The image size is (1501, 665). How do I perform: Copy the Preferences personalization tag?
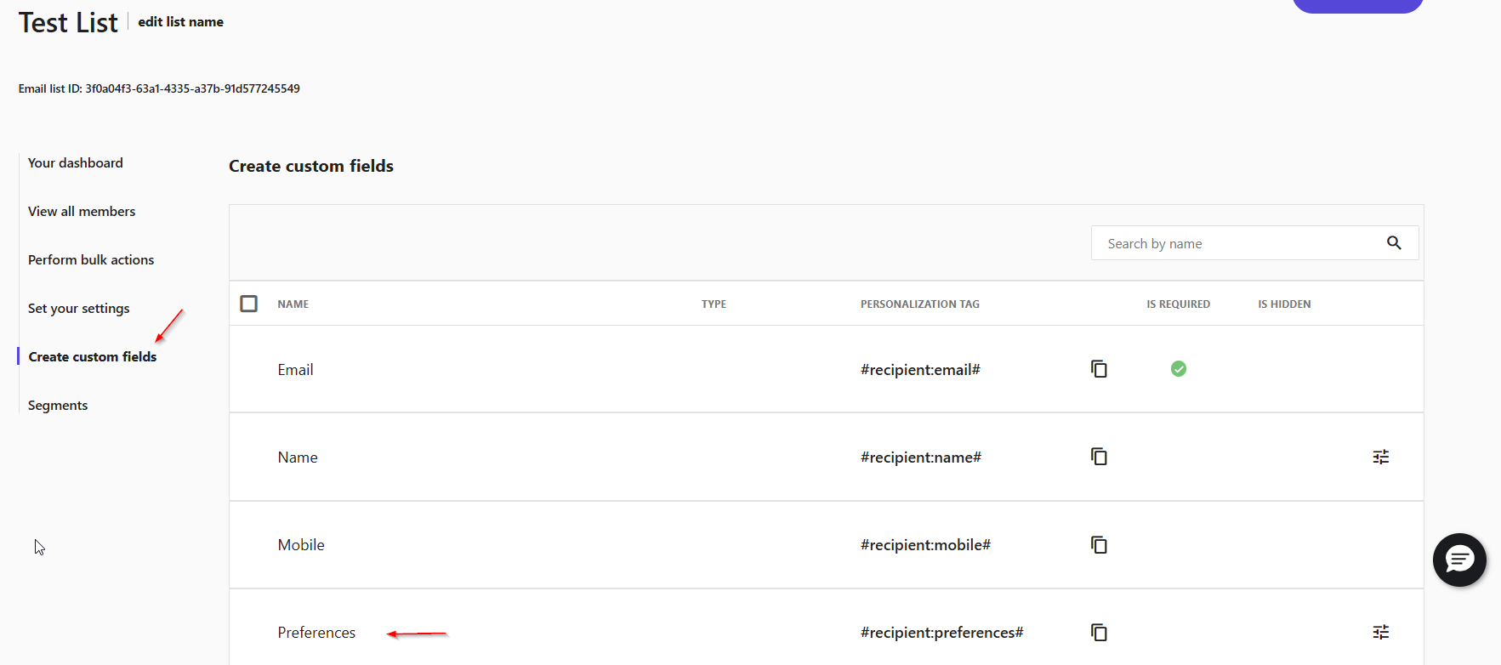(x=1099, y=632)
